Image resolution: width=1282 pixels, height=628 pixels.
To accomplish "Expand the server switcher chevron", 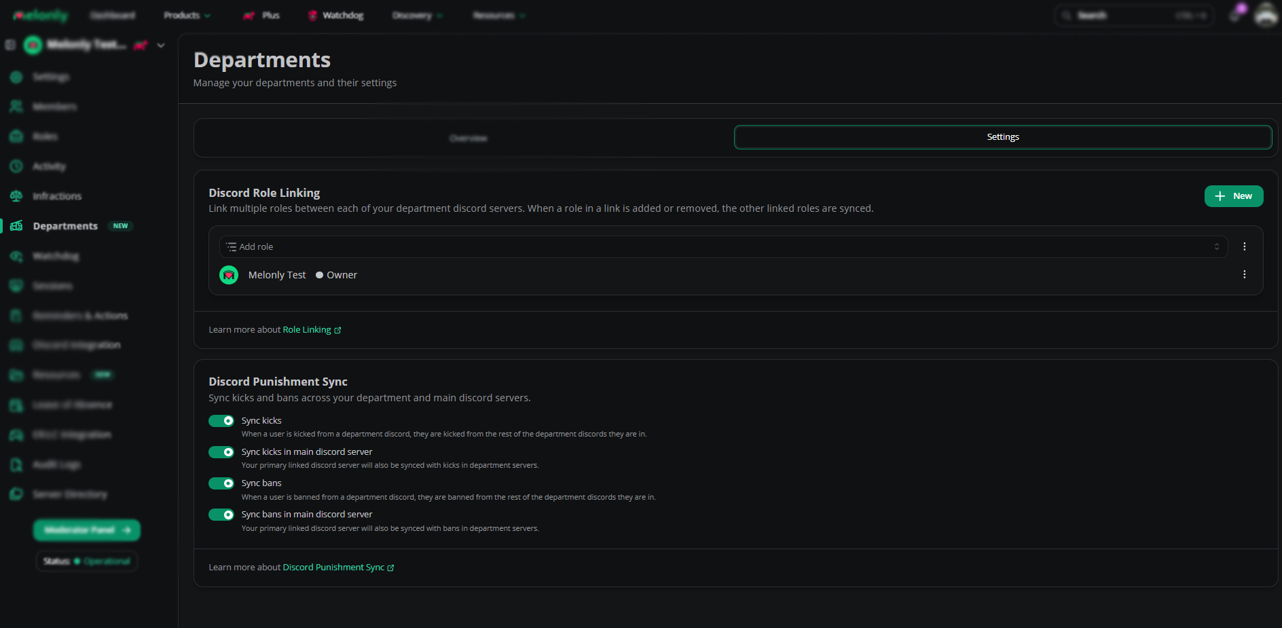I will pyautogui.click(x=161, y=45).
